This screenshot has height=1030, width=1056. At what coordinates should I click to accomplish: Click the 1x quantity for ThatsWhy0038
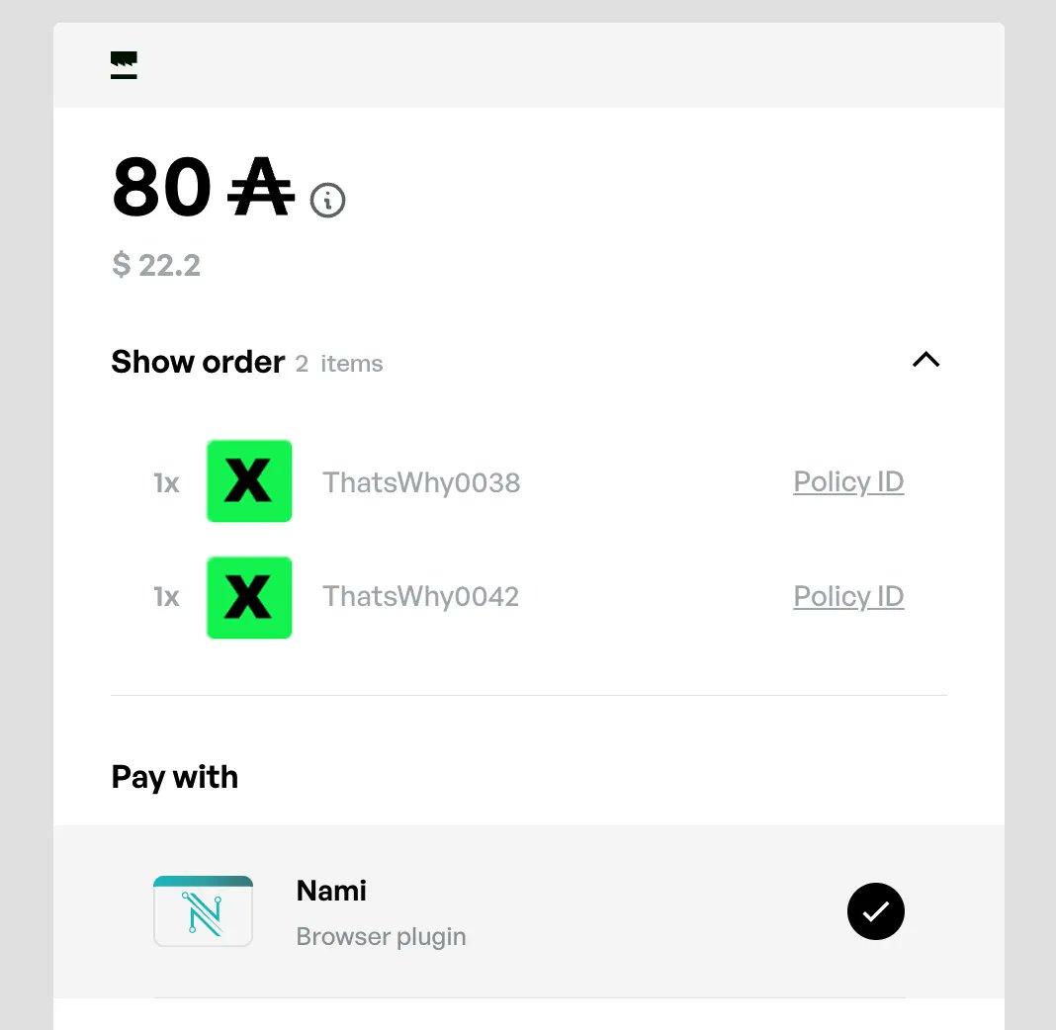click(166, 483)
